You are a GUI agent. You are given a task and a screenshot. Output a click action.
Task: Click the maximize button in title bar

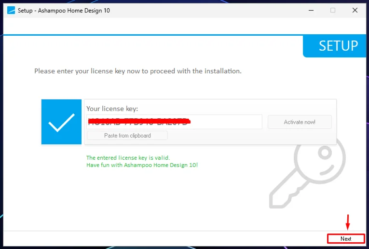coord(333,10)
